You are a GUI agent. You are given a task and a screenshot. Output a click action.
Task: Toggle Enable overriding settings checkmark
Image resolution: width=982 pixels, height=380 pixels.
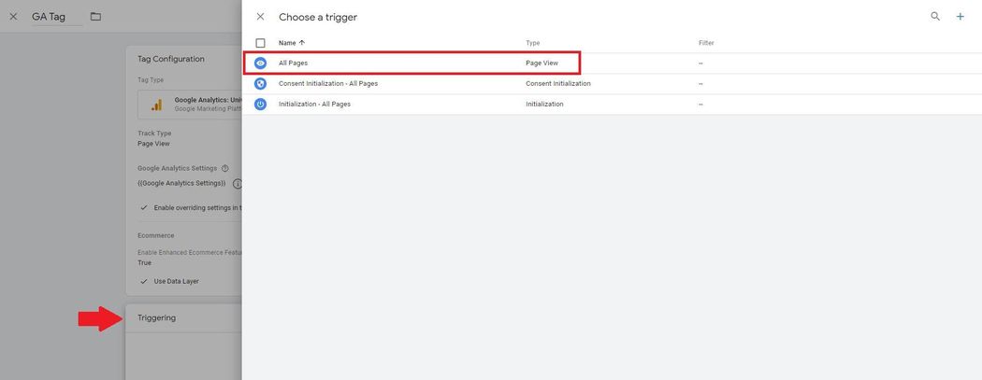click(x=144, y=207)
